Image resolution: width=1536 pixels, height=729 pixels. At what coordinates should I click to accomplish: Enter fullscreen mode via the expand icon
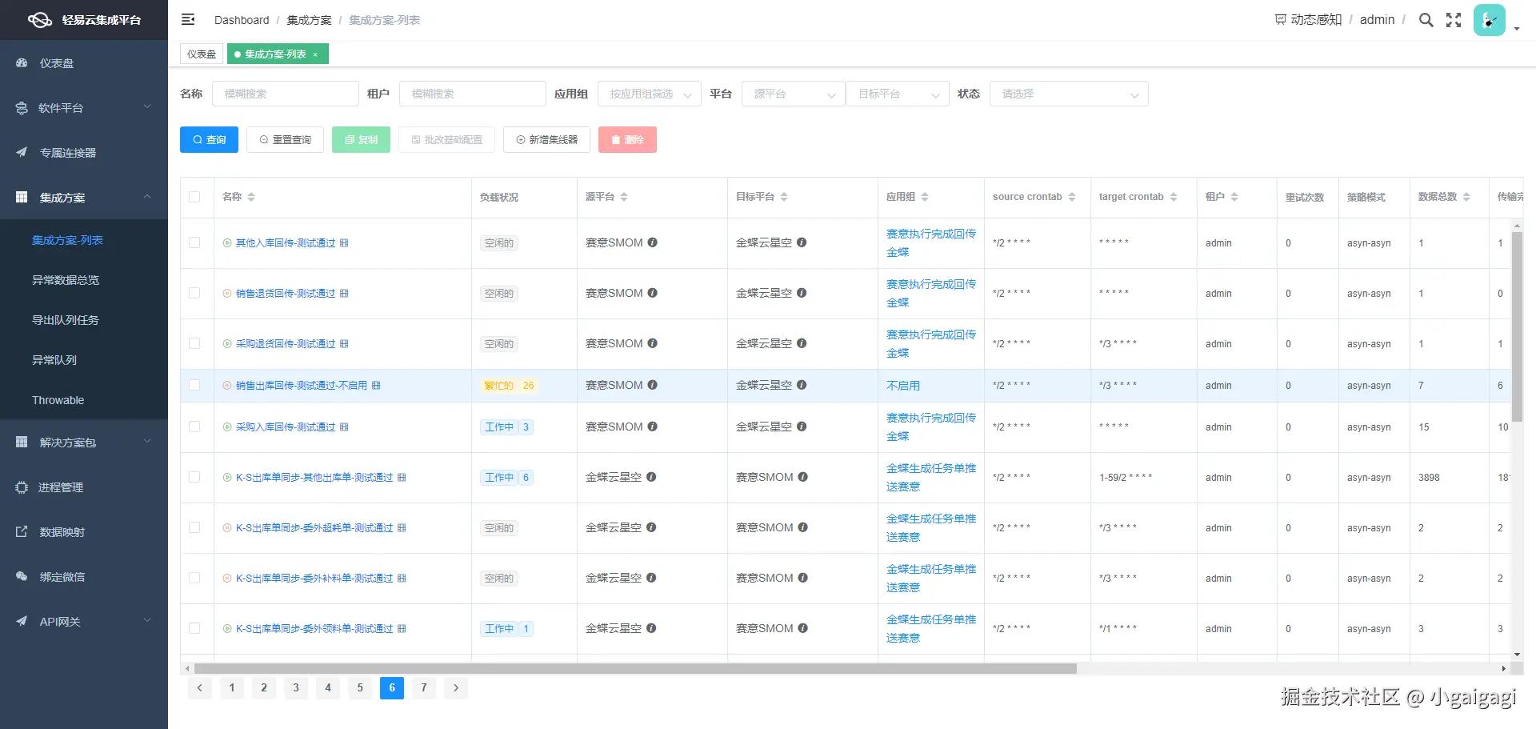[1453, 20]
